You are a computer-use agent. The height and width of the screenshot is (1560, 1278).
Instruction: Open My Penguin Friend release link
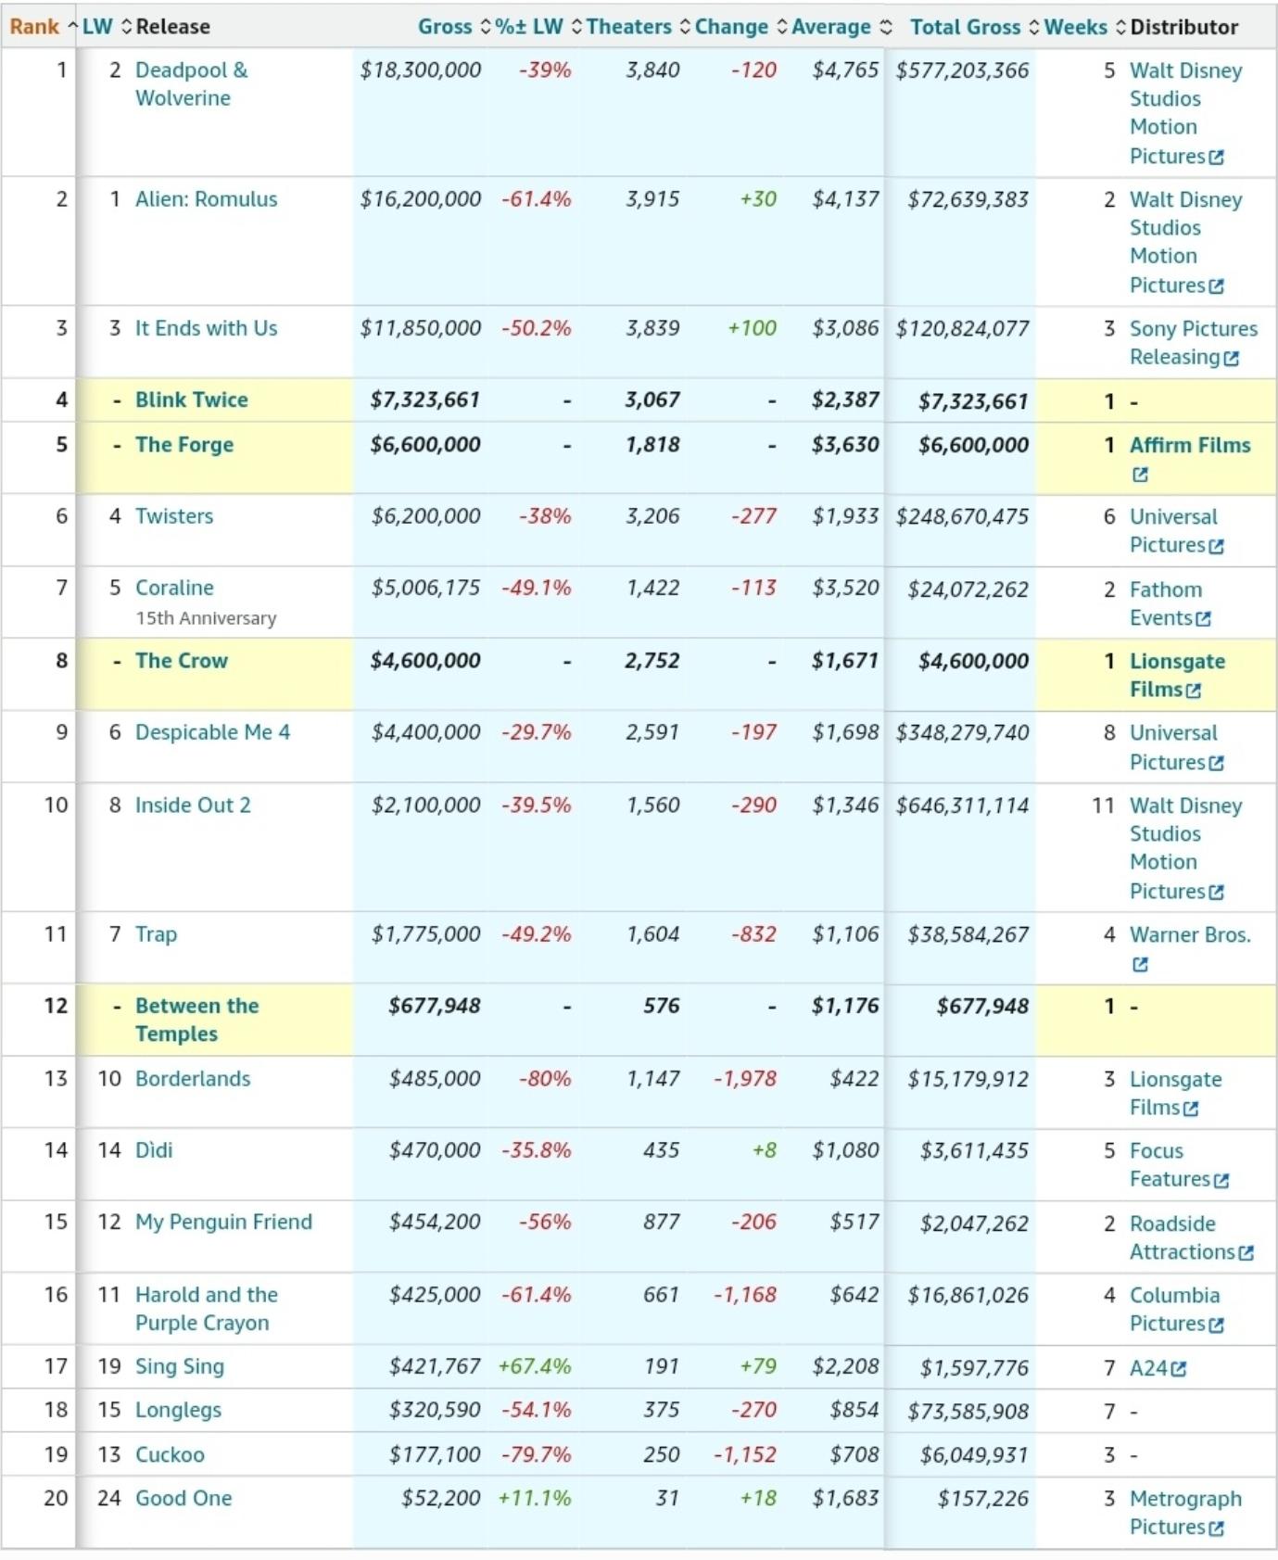point(223,1221)
